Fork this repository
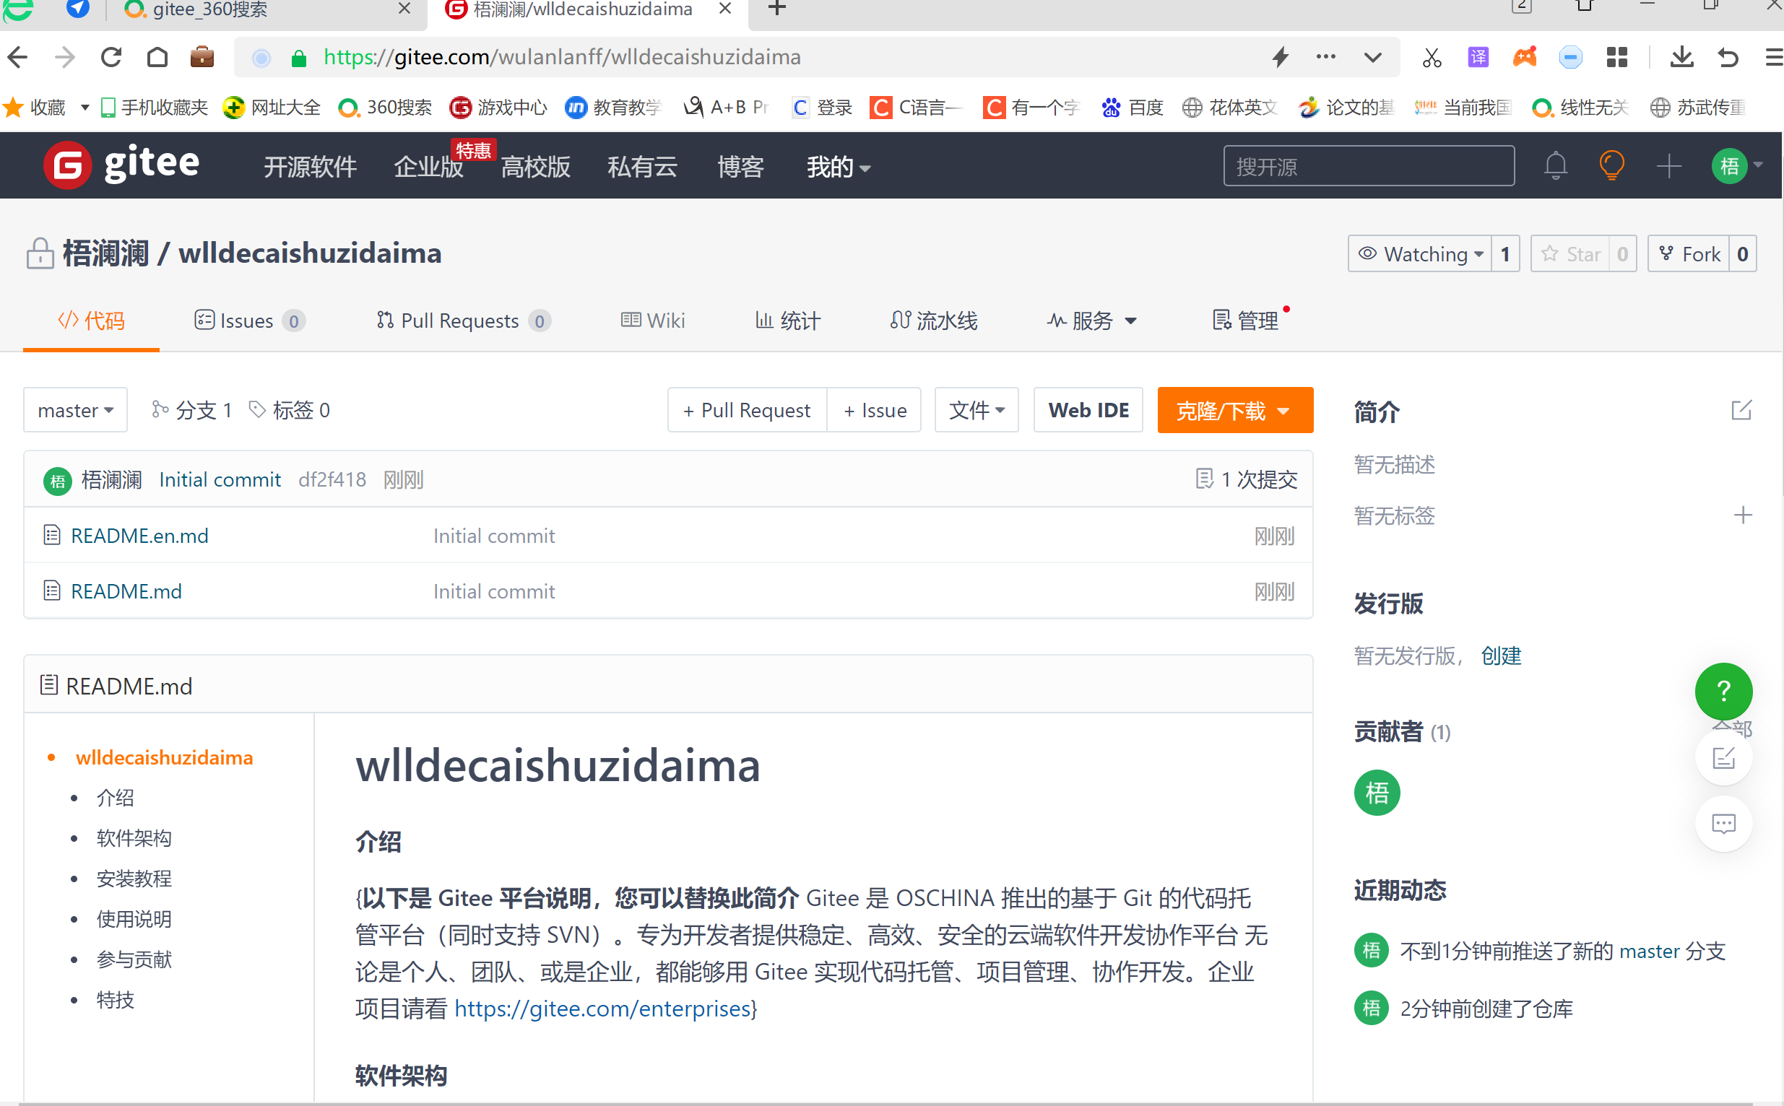1784x1106 pixels. click(x=1689, y=254)
